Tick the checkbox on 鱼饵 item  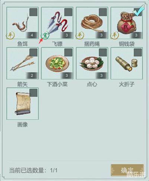[x=34, y=12]
